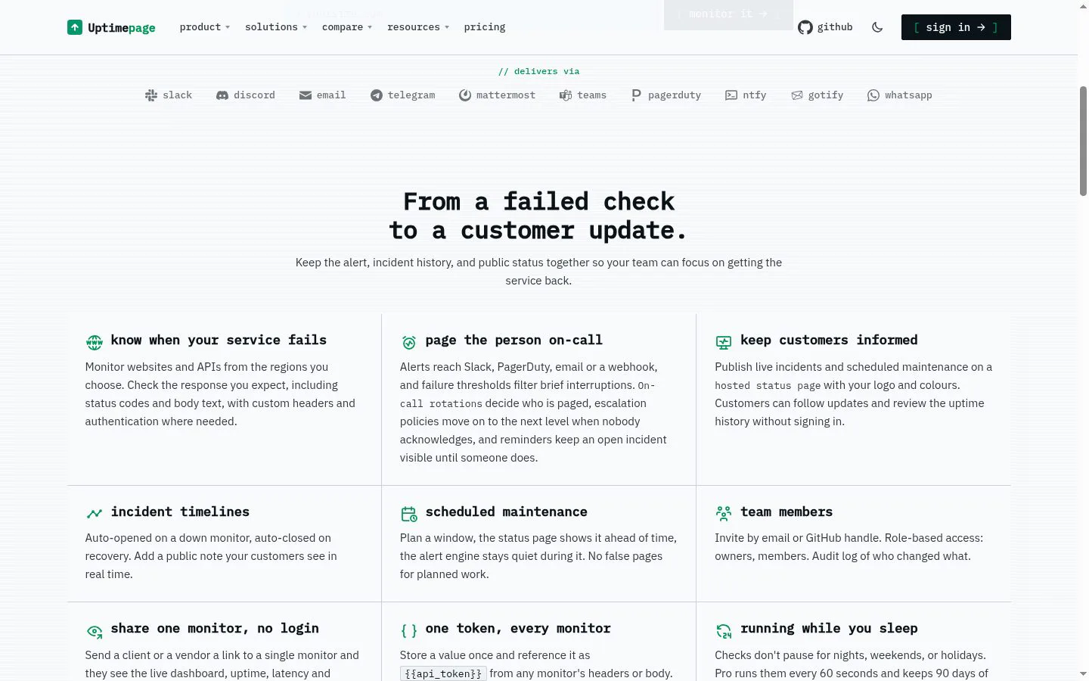
Task: Click the scrollbar up arrow
Action: 1083,6
